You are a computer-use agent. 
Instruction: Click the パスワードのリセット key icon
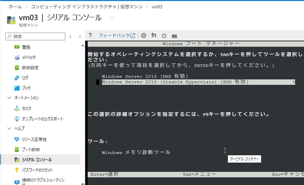click(x=17, y=170)
